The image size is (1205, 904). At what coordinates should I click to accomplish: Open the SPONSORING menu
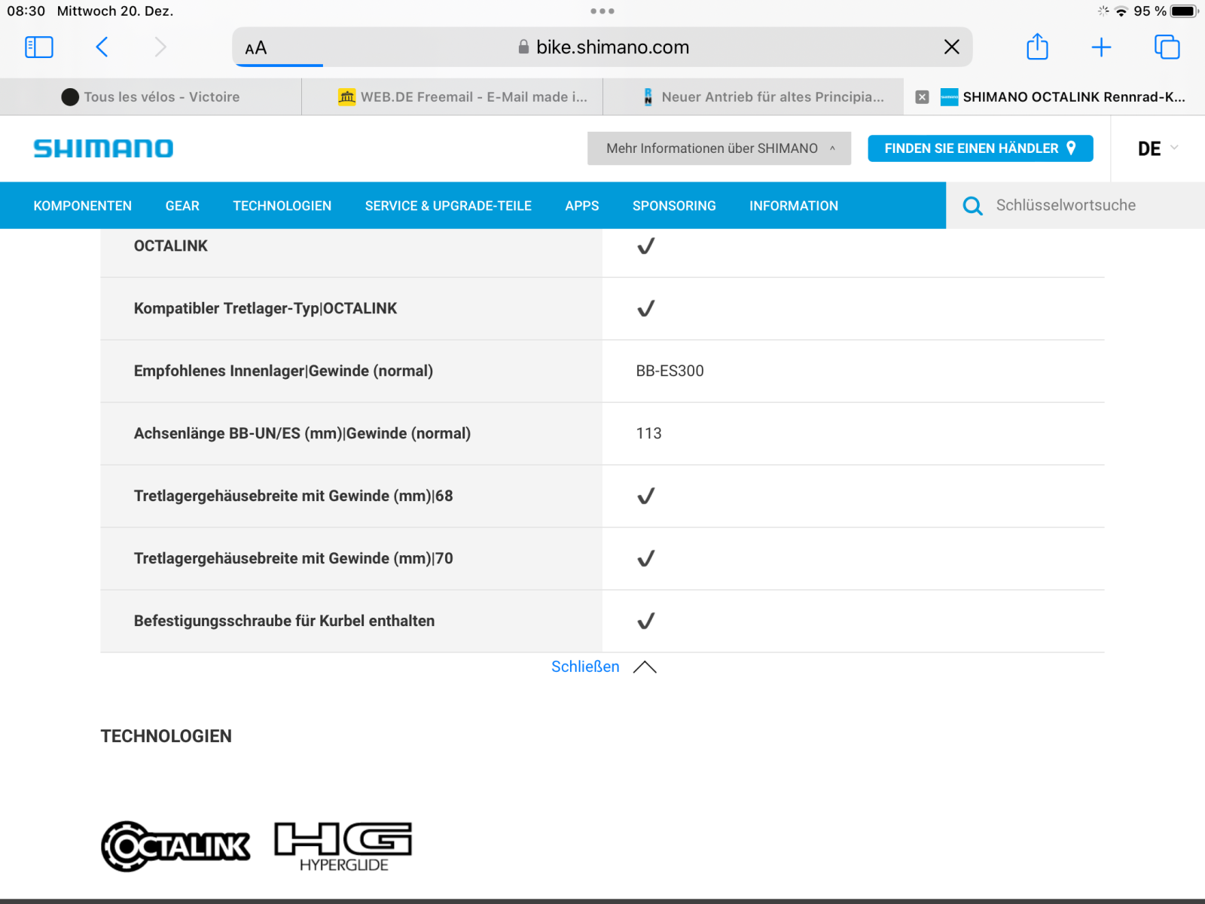tap(674, 206)
